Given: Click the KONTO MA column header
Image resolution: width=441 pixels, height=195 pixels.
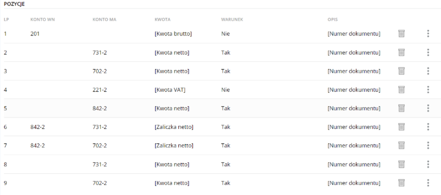Looking at the screenshot, I should (x=104, y=20).
